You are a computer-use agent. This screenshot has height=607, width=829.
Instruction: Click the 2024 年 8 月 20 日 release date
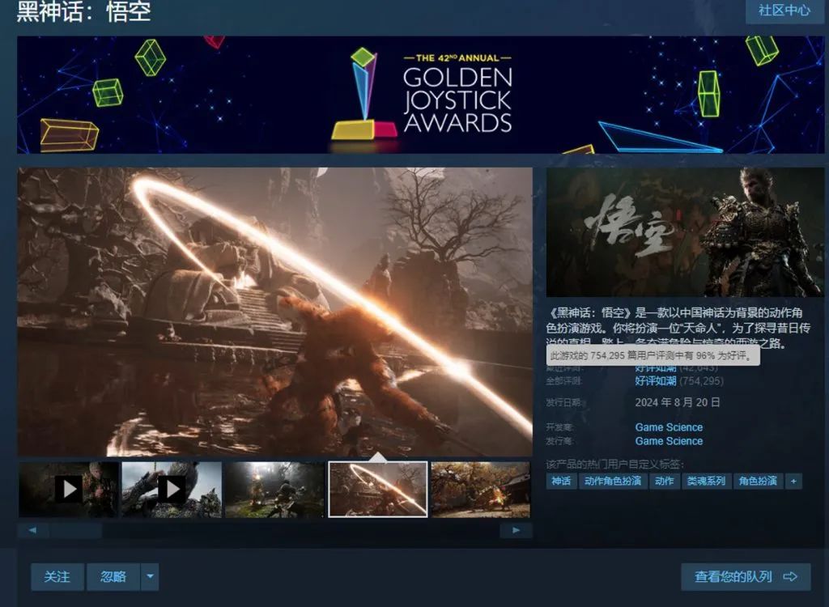678,402
